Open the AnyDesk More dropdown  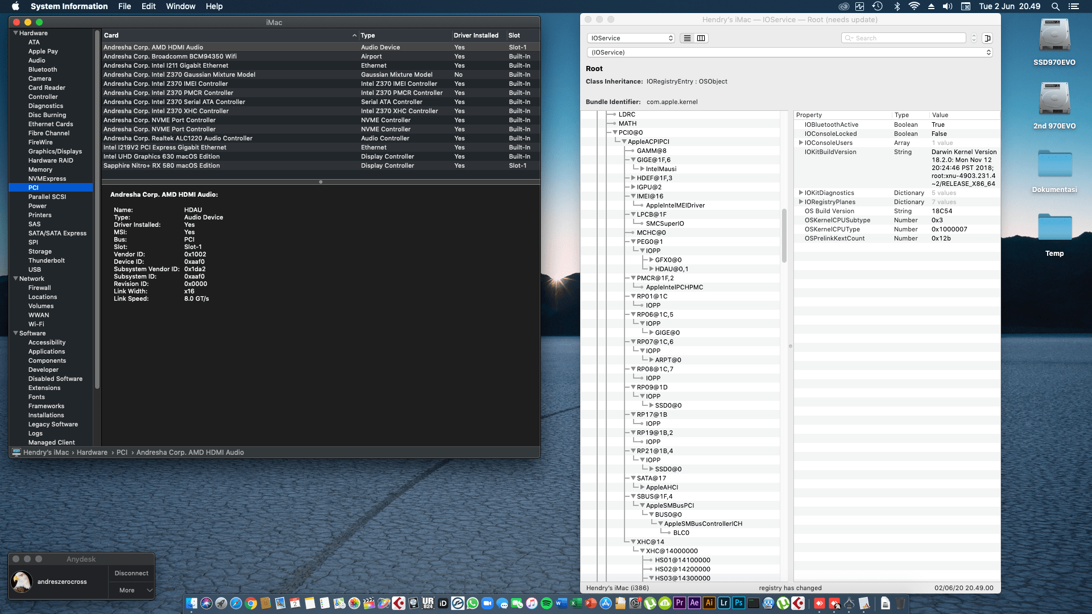(131, 590)
